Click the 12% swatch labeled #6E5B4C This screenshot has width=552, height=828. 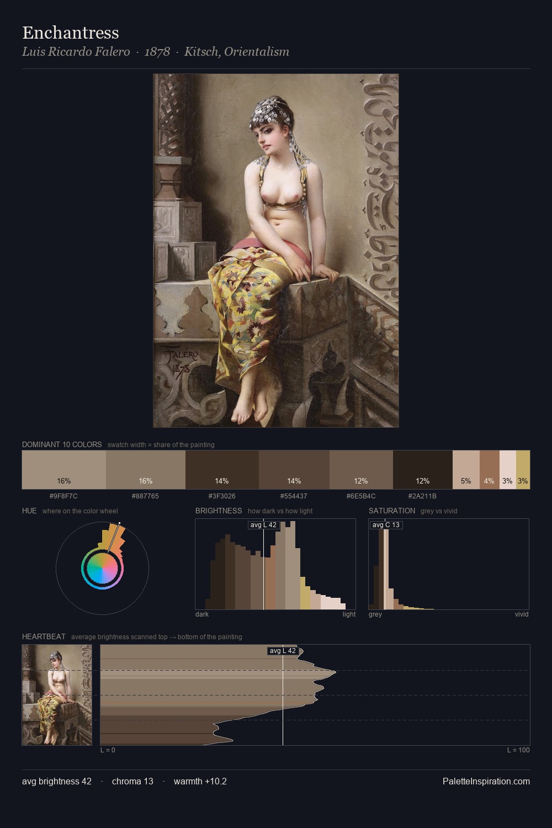[361, 470]
